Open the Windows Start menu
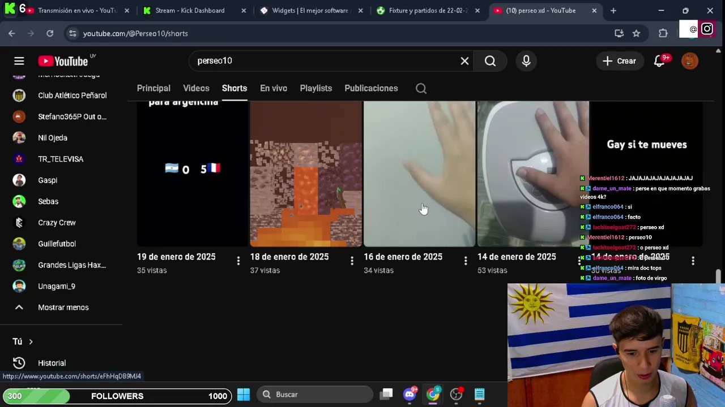Screen dimensions: 725x407 [244, 395]
